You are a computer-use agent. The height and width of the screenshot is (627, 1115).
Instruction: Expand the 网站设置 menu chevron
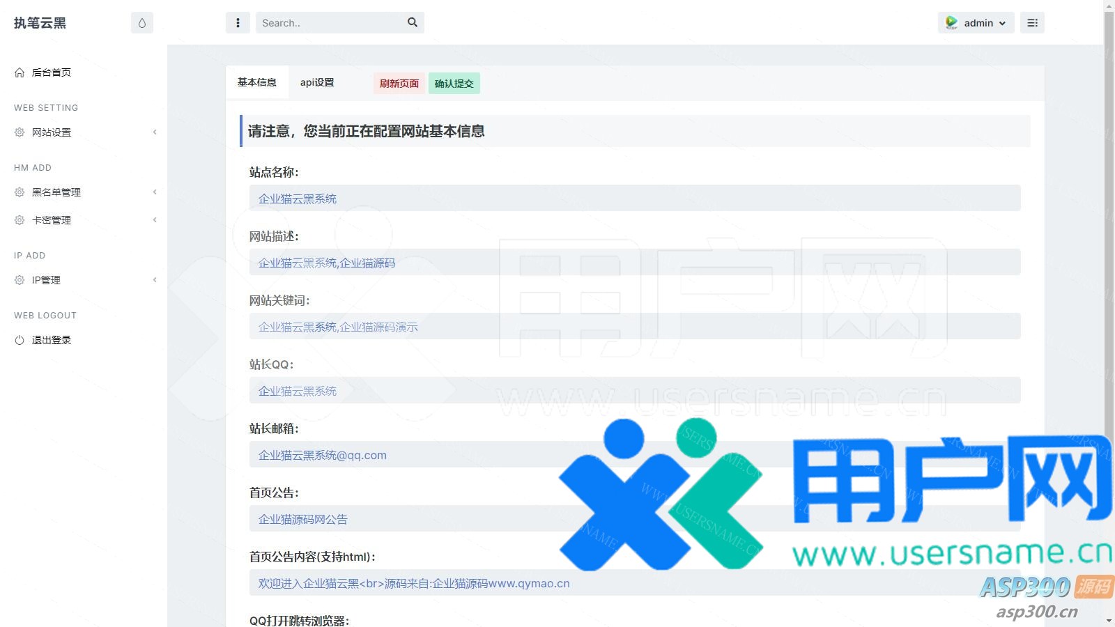(x=155, y=132)
